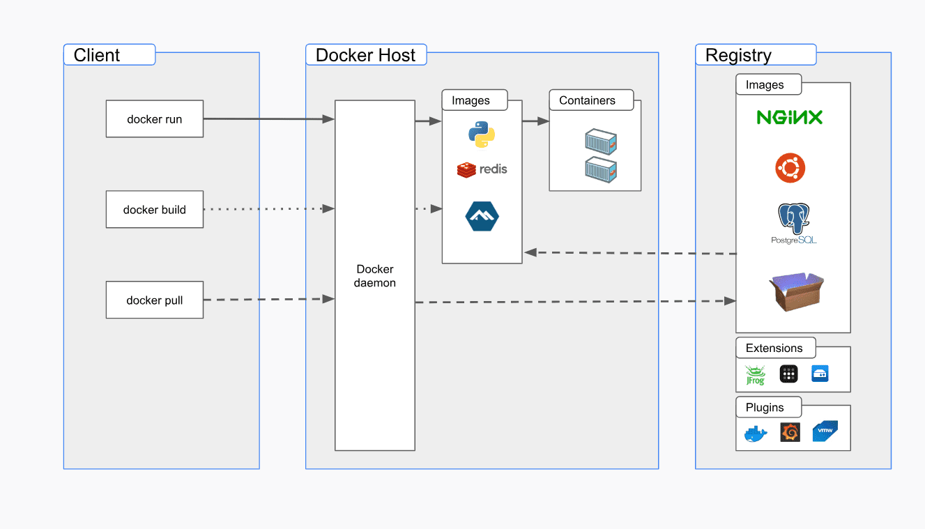Screen dimensions: 925x529
Task: Select the Docker whale plugin icon
Action: coord(756,434)
